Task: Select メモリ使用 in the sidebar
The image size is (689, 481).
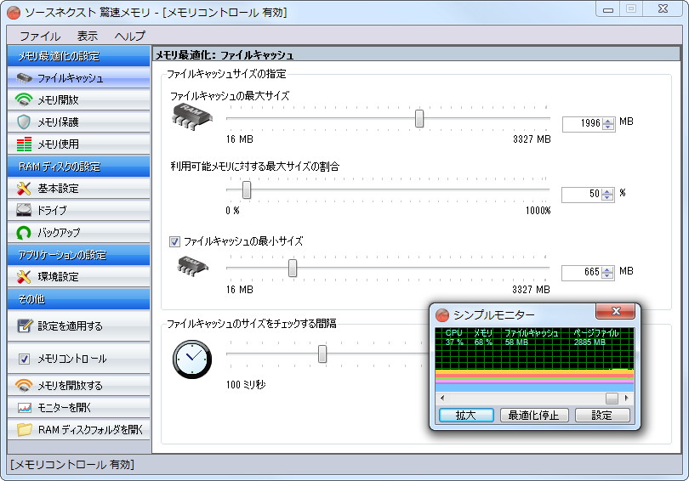Action: click(x=78, y=144)
